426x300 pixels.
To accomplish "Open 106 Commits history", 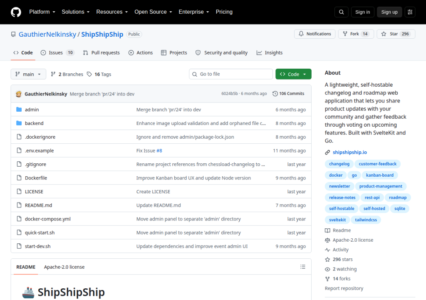I will coord(288,94).
